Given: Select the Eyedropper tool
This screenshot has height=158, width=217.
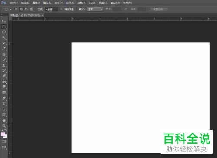Looking at the screenshot, I should point(4,49).
